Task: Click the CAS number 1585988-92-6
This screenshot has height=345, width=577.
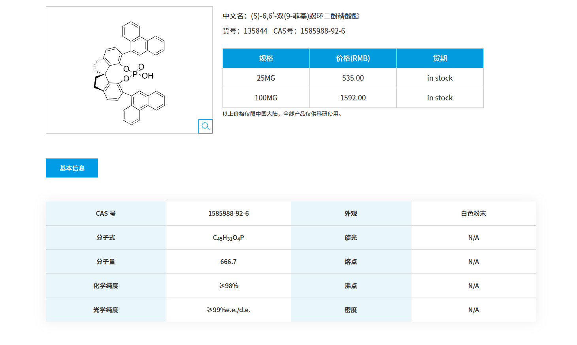Action: click(x=322, y=31)
